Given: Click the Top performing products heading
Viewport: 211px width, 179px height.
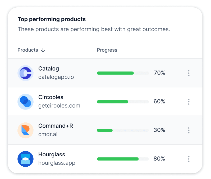Looking at the screenshot, I should [x=52, y=19].
